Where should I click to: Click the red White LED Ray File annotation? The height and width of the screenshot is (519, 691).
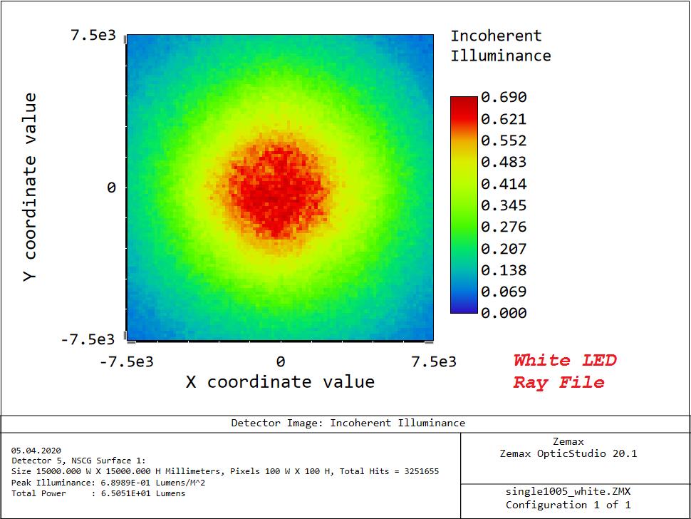564,371
